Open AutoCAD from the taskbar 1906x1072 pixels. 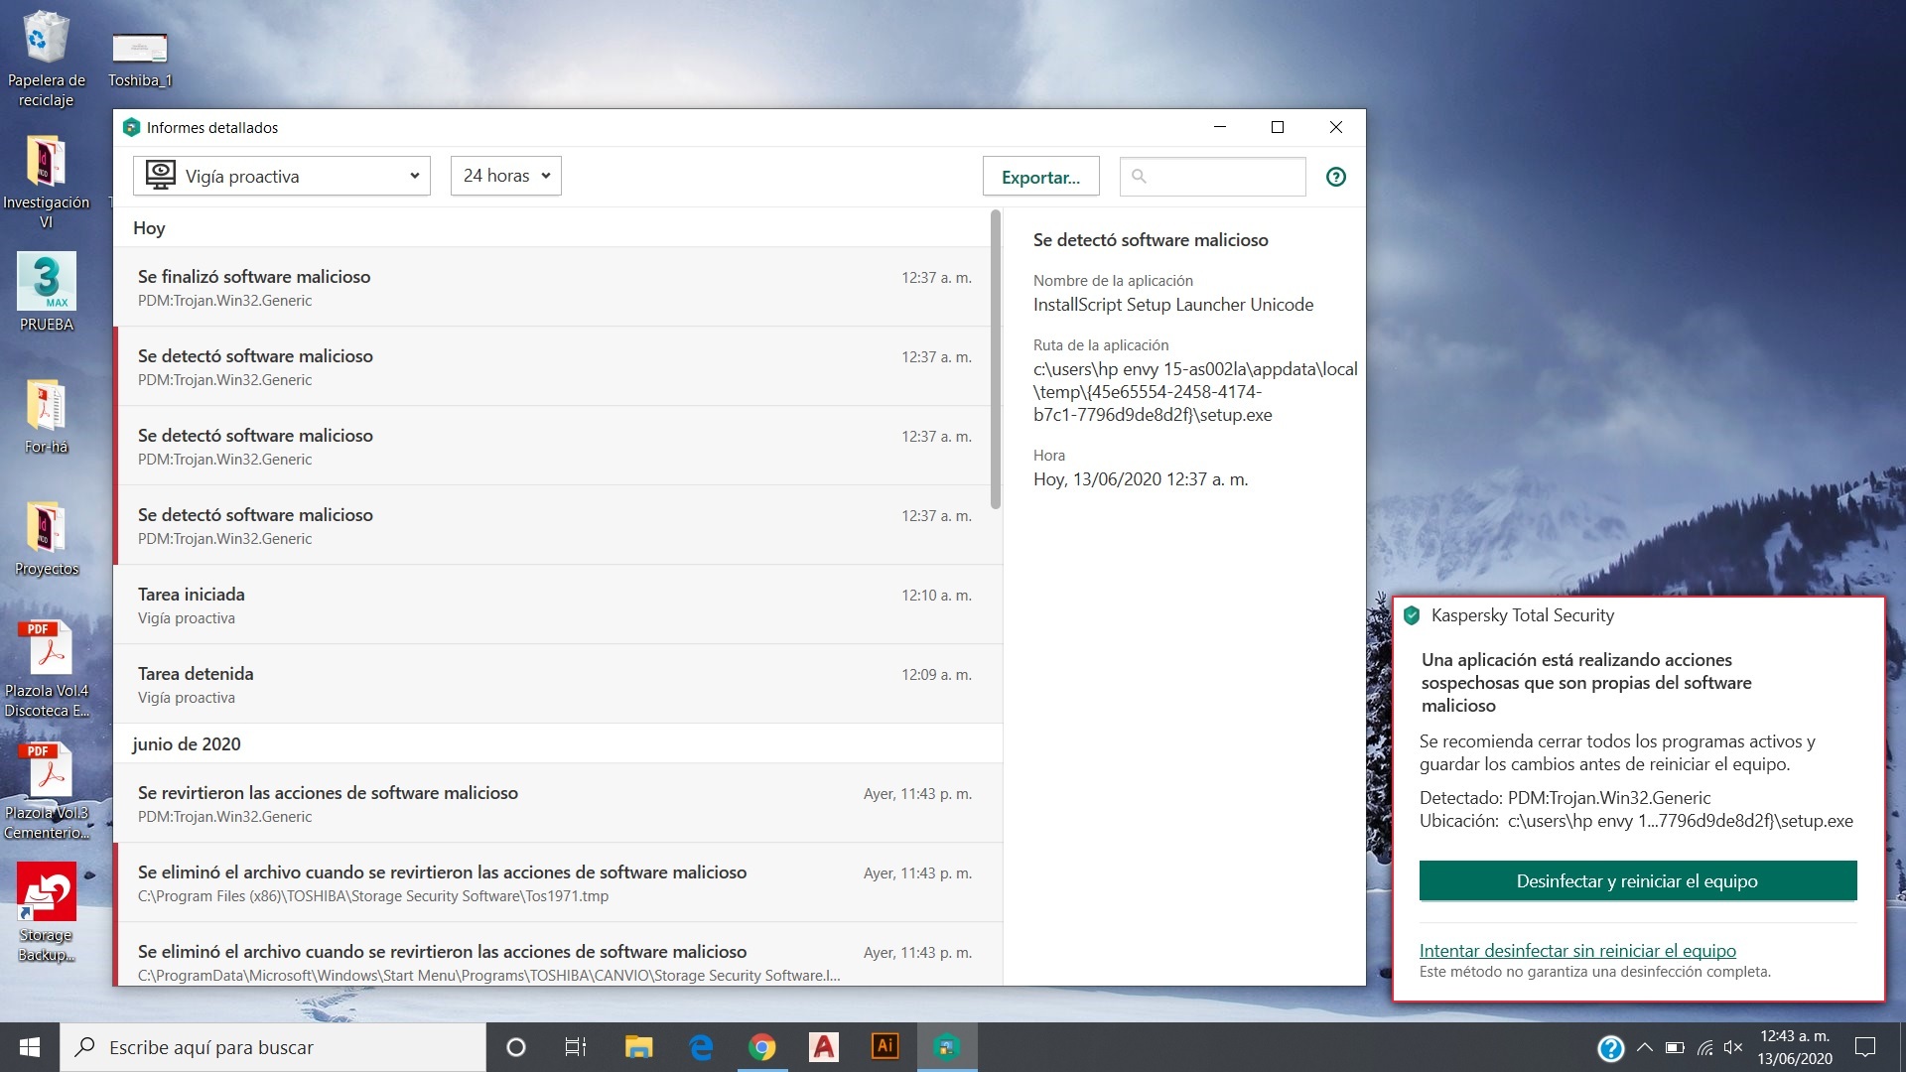click(x=824, y=1047)
